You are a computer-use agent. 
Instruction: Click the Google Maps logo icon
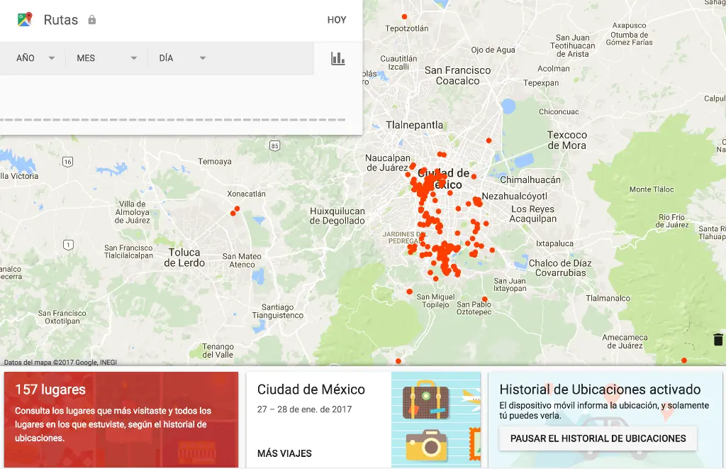click(x=25, y=19)
